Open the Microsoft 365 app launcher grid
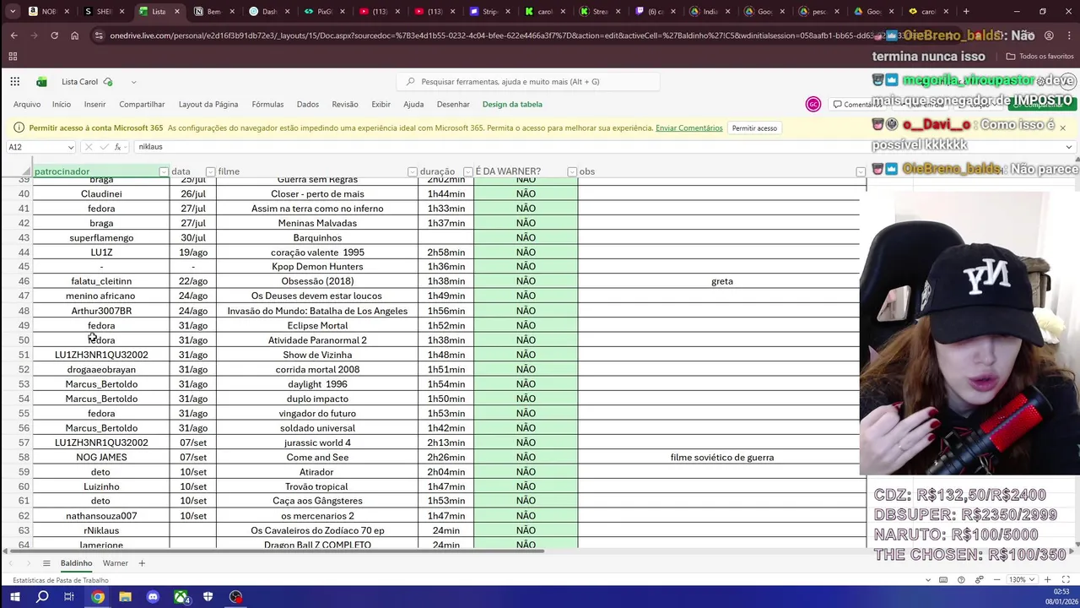Viewport: 1080px width, 608px height. point(14,82)
